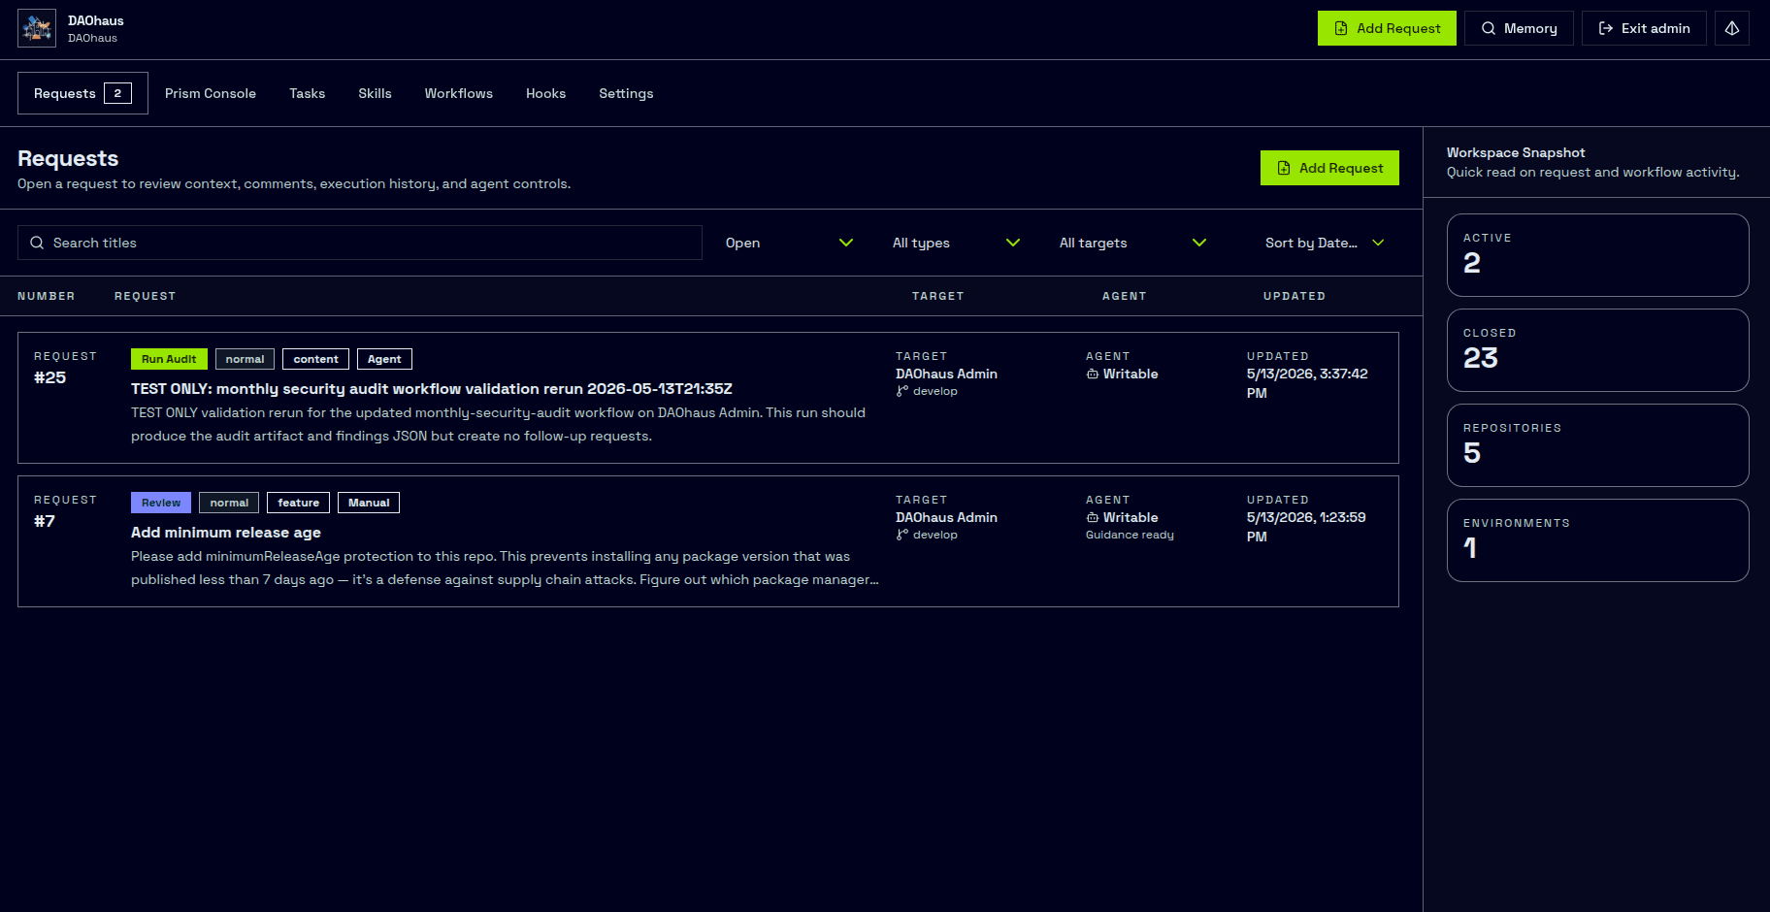The image size is (1770, 912).
Task: Click request number #25
Action: tap(50, 377)
